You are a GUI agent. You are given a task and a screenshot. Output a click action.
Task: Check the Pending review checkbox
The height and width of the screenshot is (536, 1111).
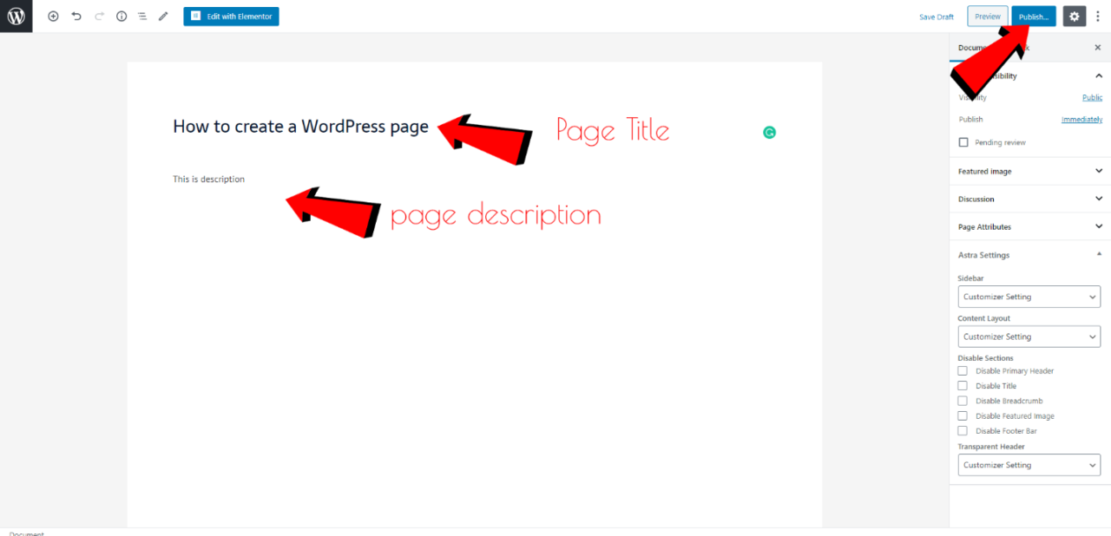[963, 142]
